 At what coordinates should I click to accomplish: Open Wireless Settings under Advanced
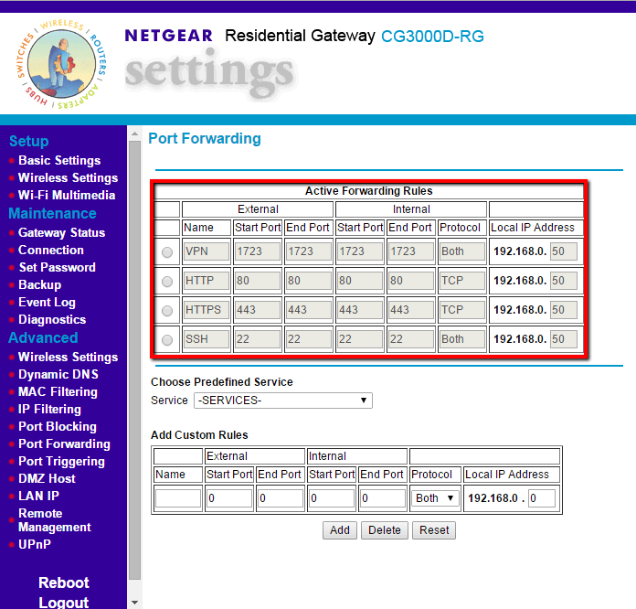(x=68, y=357)
